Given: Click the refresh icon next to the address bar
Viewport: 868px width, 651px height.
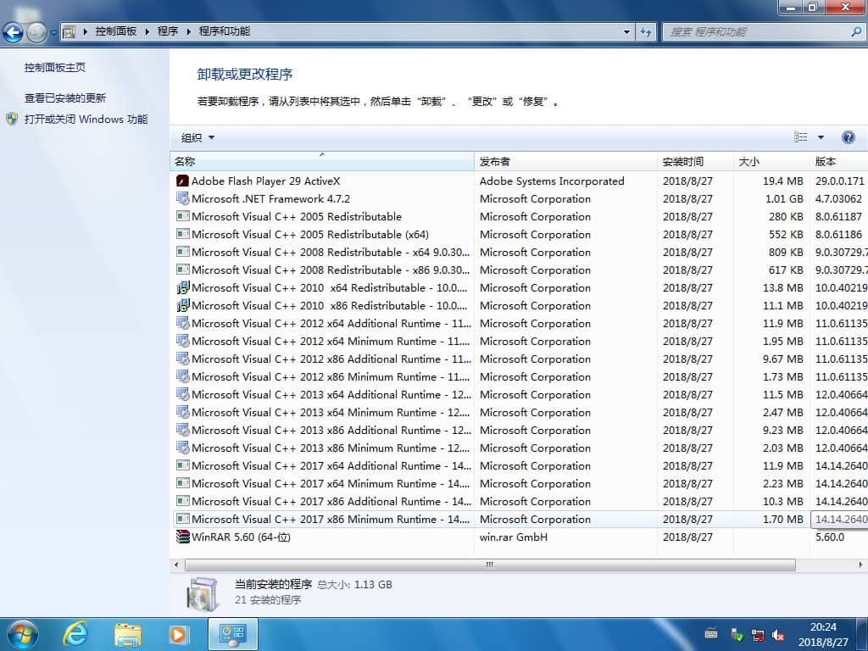Looking at the screenshot, I should tap(647, 31).
